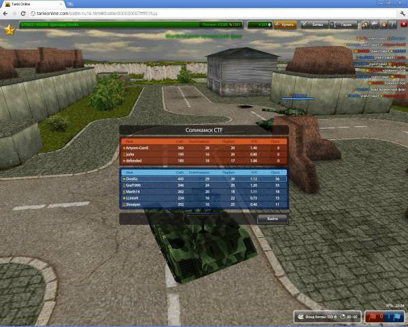The width and height of the screenshot is (408, 327).
Task: Select the Tanki Online browser tab
Action: tap(33, 4)
